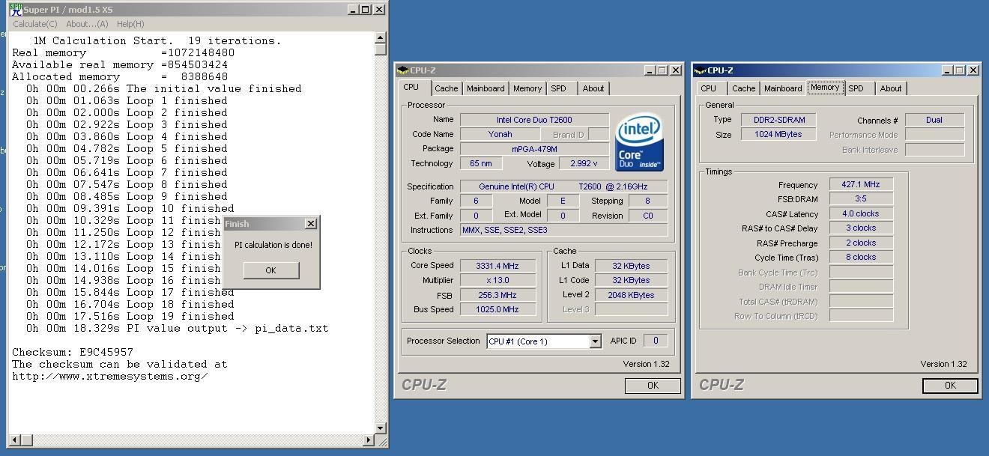The width and height of the screenshot is (989, 456).
Task: Click OK button in CPU-Z CPU window
Action: click(653, 386)
